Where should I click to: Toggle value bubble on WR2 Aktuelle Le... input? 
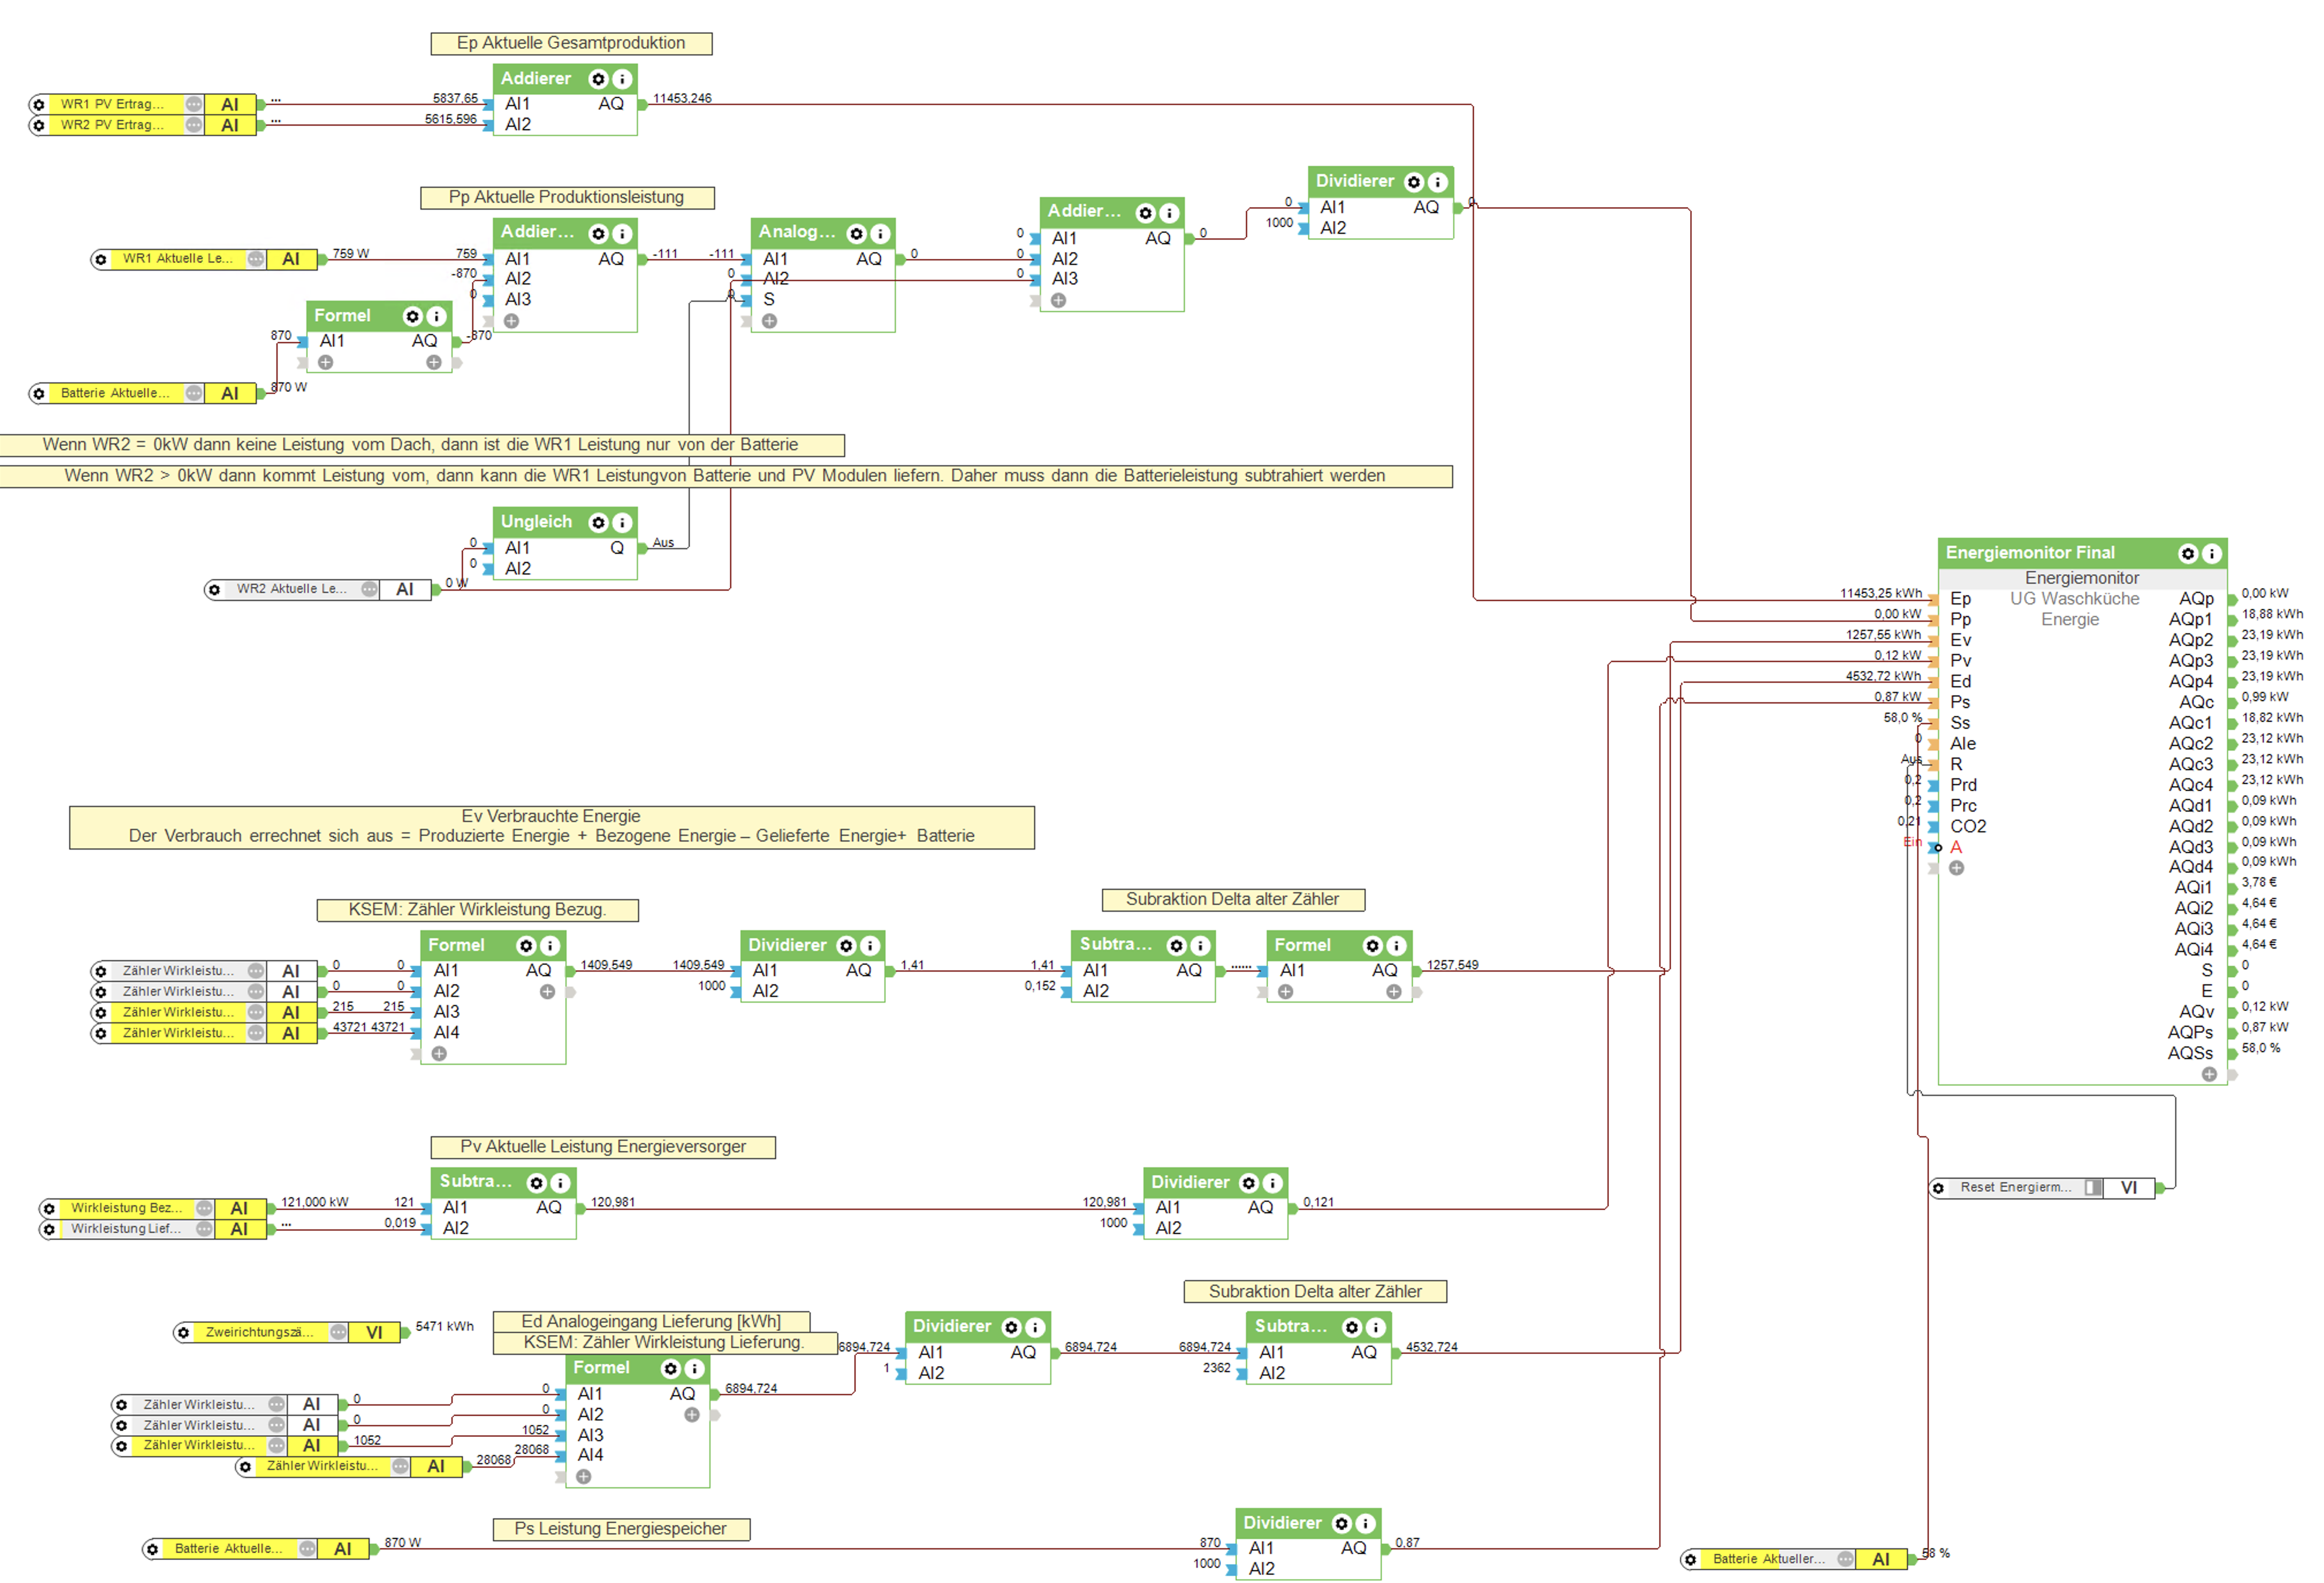[x=369, y=590]
